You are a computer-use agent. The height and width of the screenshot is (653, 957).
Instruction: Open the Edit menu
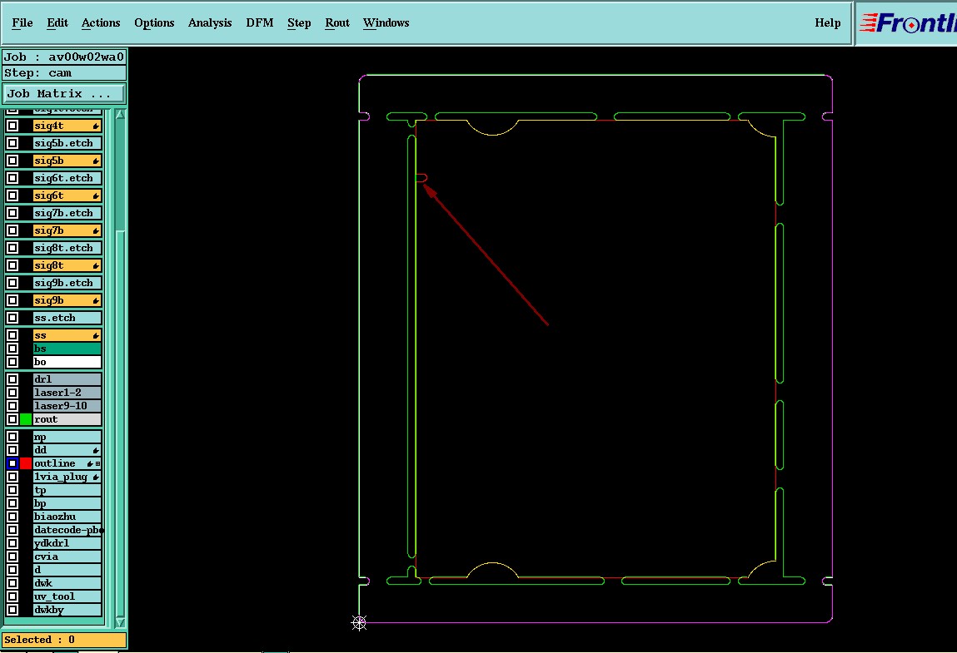57,23
